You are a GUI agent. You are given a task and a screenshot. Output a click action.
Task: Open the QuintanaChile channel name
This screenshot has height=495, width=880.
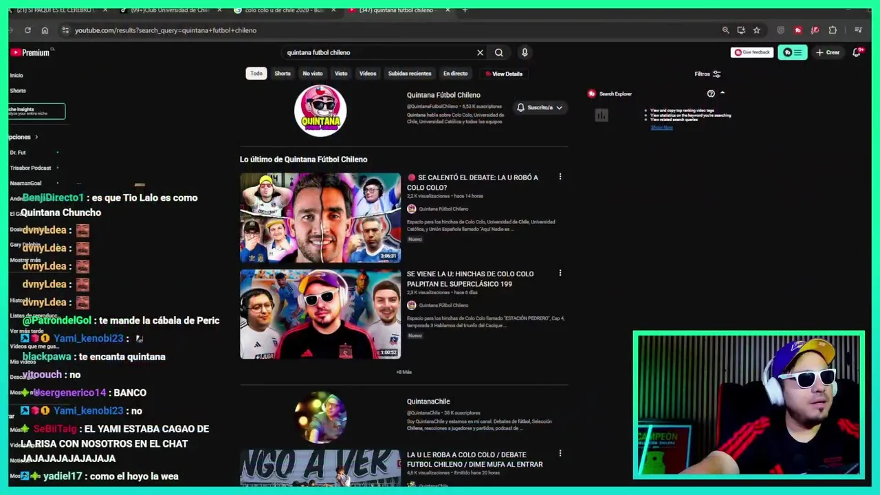click(x=428, y=401)
